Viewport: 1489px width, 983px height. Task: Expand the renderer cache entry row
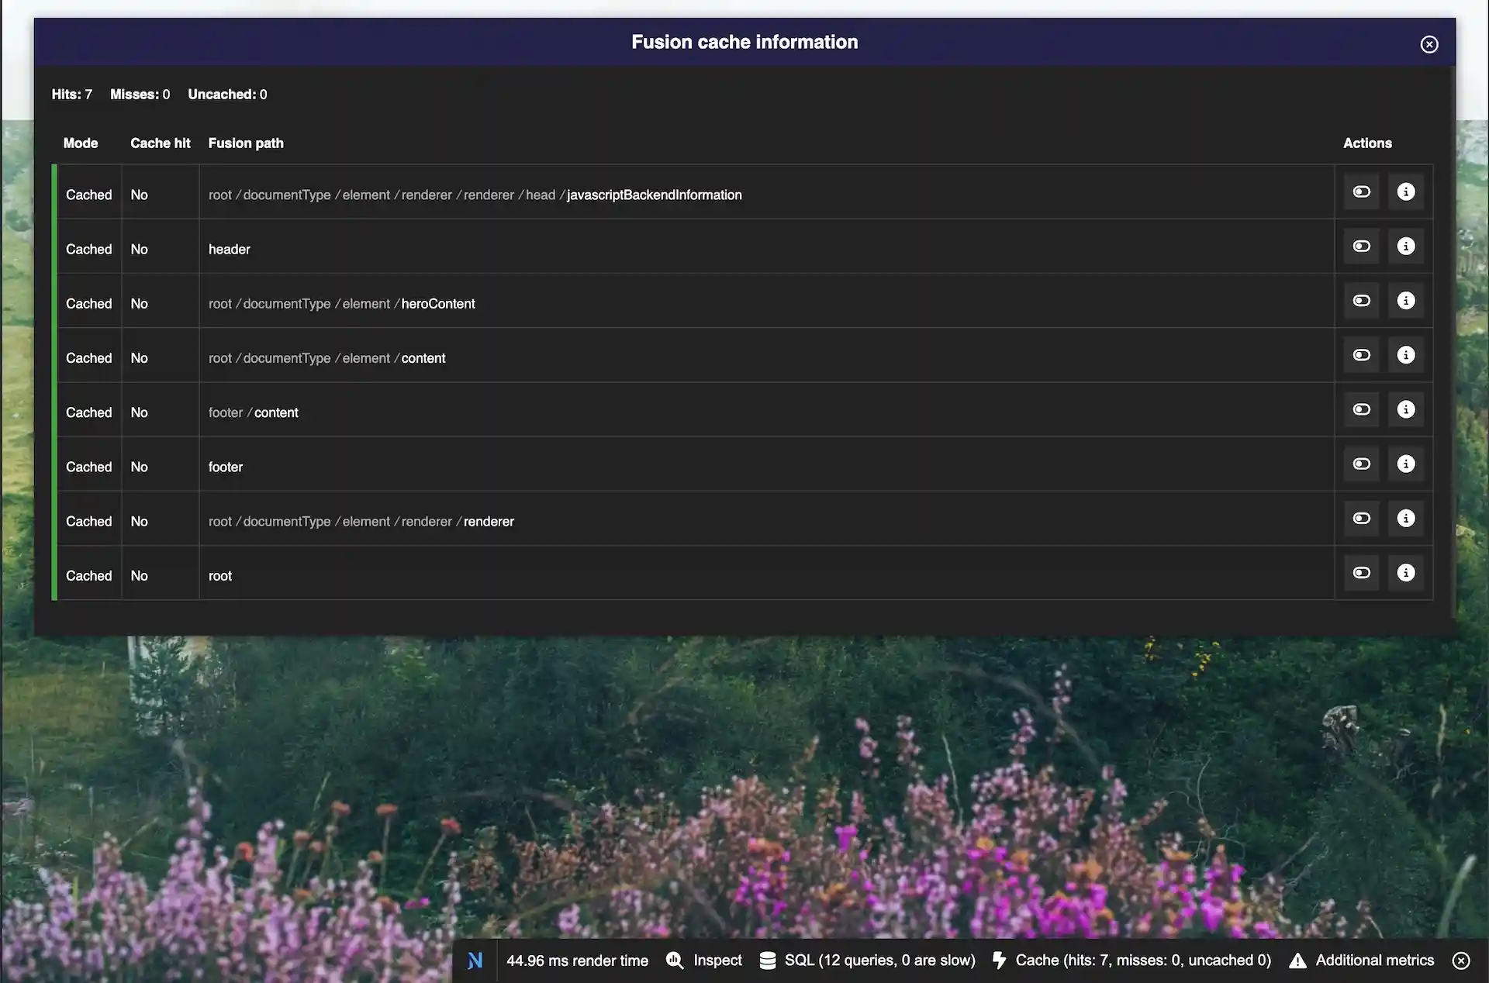pos(1362,518)
